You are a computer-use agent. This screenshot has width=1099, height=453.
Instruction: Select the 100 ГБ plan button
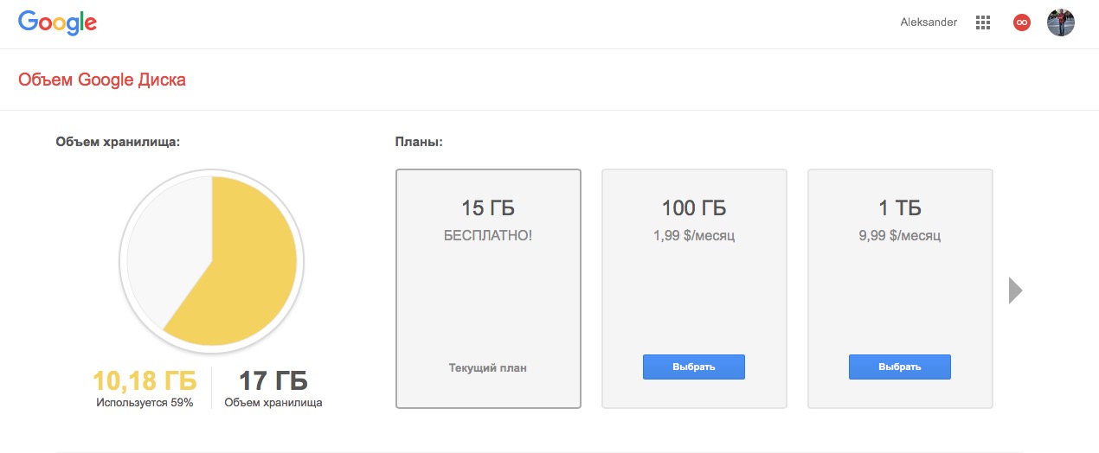(693, 367)
